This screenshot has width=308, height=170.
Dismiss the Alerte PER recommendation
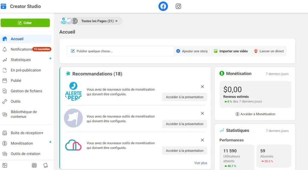click(202, 87)
